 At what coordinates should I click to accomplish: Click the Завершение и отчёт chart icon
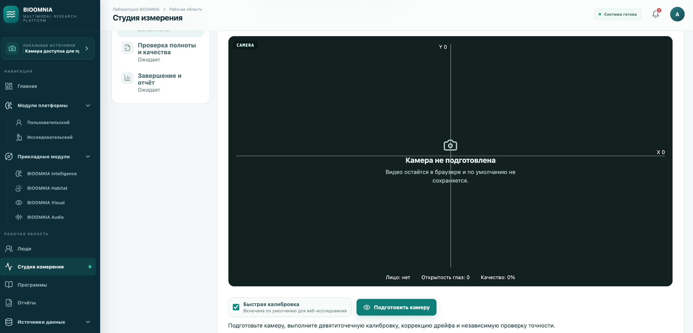pos(127,78)
